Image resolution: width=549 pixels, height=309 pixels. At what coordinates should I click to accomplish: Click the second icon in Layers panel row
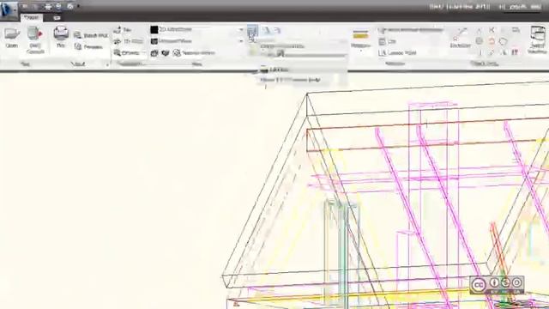pyautogui.click(x=267, y=31)
